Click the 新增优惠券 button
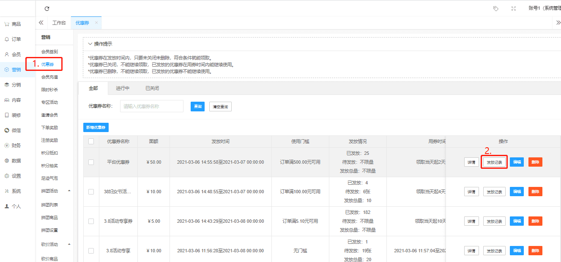The width and height of the screenshot is (561, 262). 96,127
